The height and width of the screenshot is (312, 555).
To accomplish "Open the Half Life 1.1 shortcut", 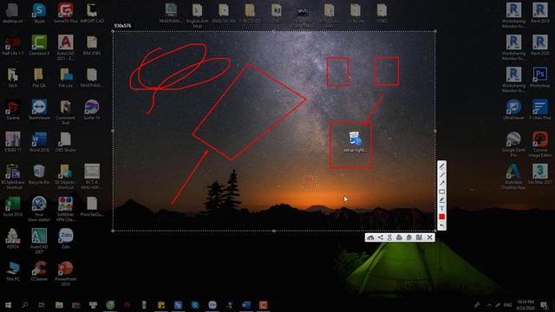I will (13, 45).
